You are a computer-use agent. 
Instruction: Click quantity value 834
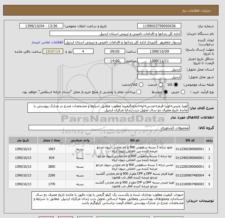pyautogui.click(x=52, y=158)
